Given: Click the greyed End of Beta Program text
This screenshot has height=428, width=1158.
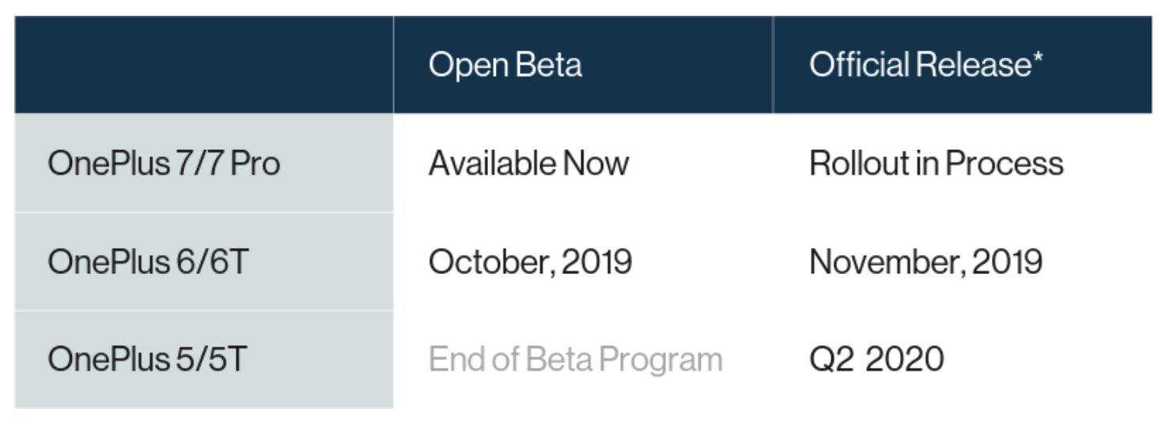Looking at the screenshot, I should tap(575, 360).
